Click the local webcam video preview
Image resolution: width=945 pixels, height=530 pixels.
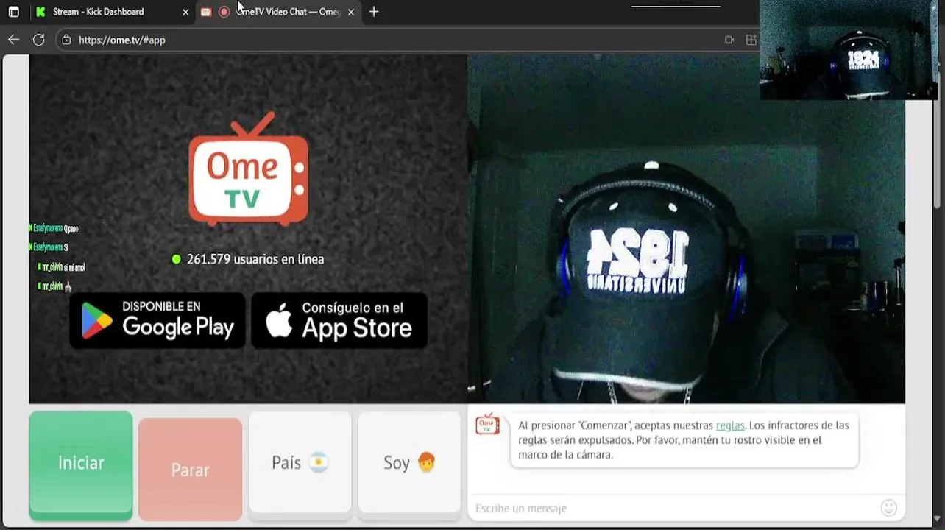coord(686,229)
